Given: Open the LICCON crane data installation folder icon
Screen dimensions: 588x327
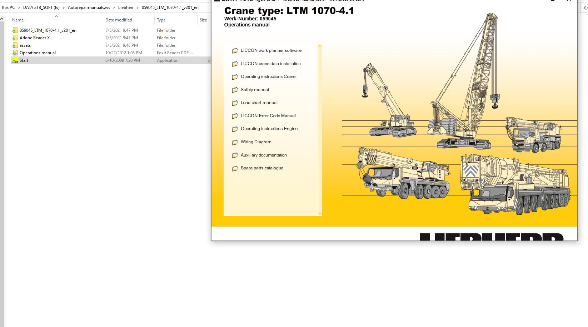Looking at the screenshot, I should click(x=235, y=64).
